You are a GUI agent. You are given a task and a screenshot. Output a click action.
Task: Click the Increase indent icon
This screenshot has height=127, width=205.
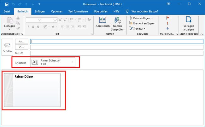pyautogui.click(x=85, y=27)
